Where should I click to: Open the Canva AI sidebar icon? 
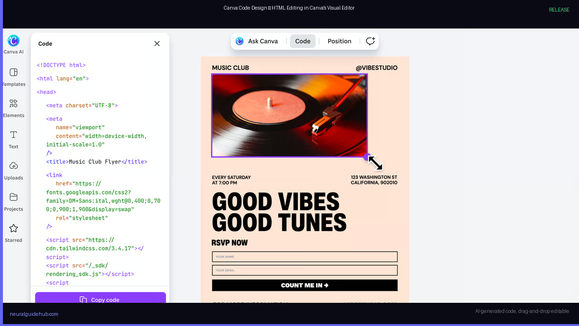[14, 41]
